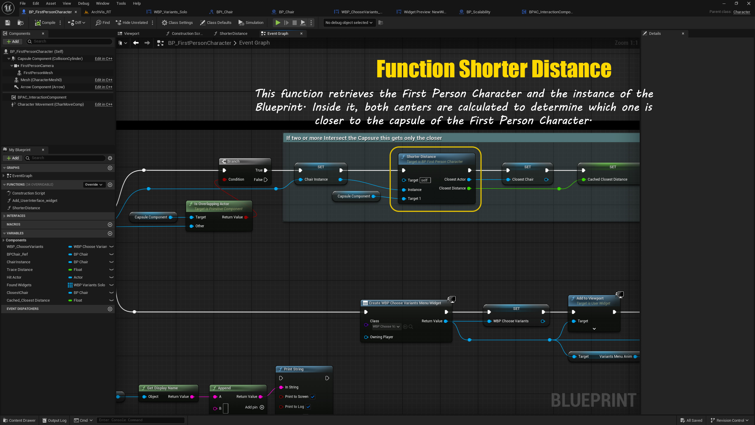
Task: Open Character parent class link
Action: [741, 12]
